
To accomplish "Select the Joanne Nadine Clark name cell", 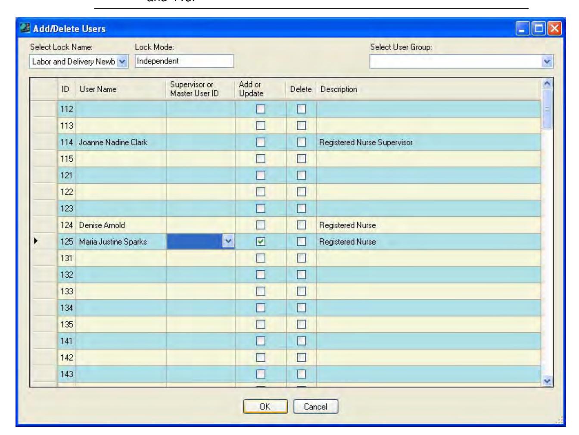I will point(121,142).
